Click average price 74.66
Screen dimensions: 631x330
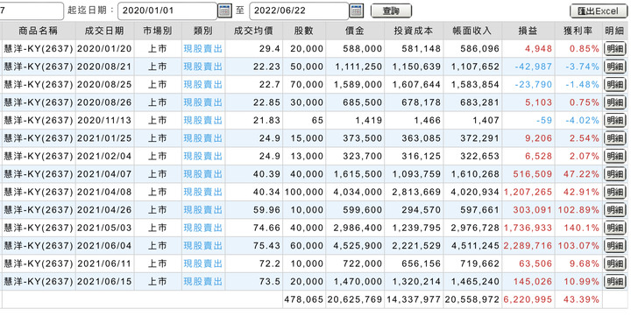tap(266, 228)
